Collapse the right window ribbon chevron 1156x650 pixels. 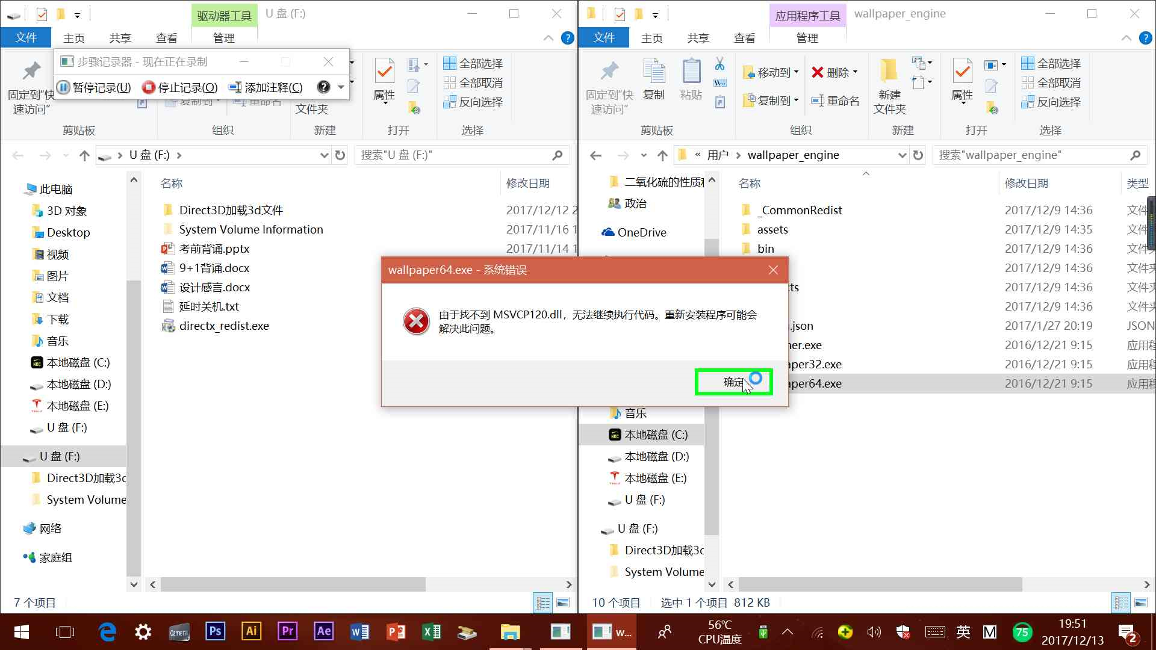pyautogui.click(x=1126, y=38)
